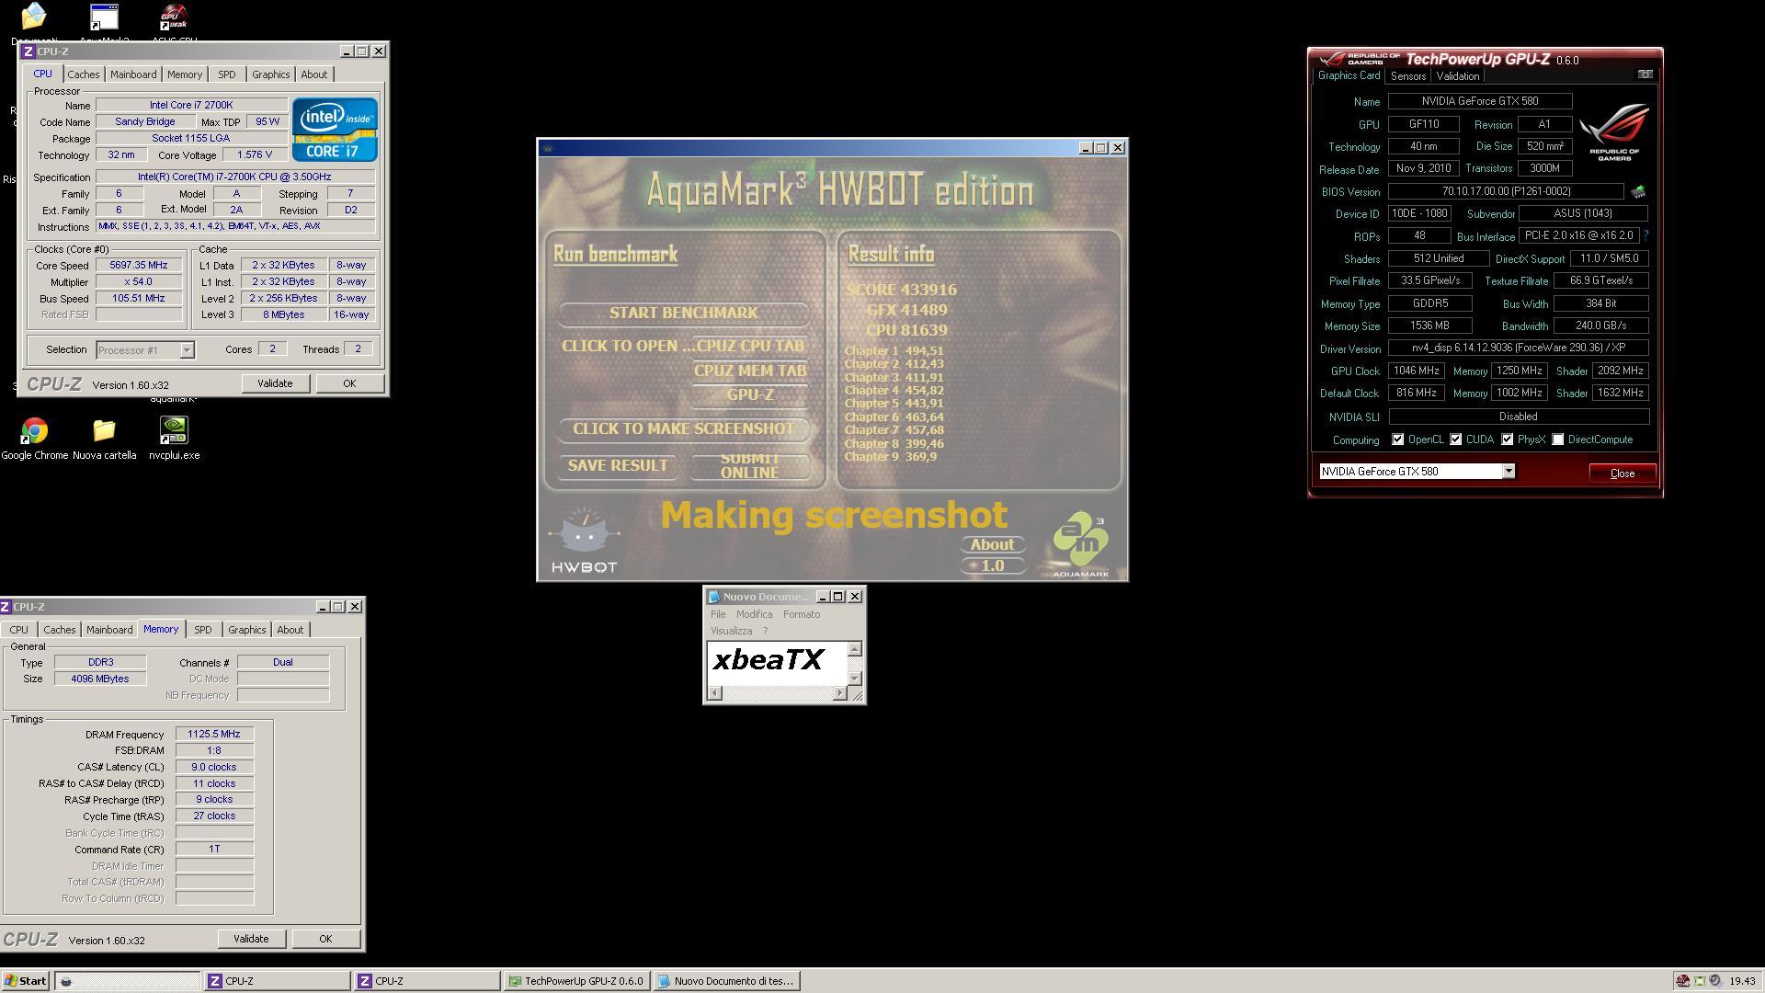This screenshot has width=1765, height=993.
Task: Toggle CUDA checkbox in GPU-Z
Action: [1456, 439]
